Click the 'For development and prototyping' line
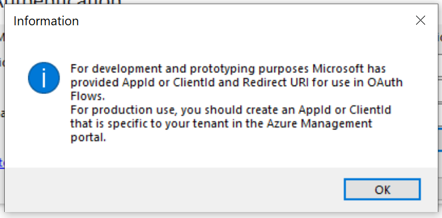This screenshot has height=218, width=442. point(228,69)
